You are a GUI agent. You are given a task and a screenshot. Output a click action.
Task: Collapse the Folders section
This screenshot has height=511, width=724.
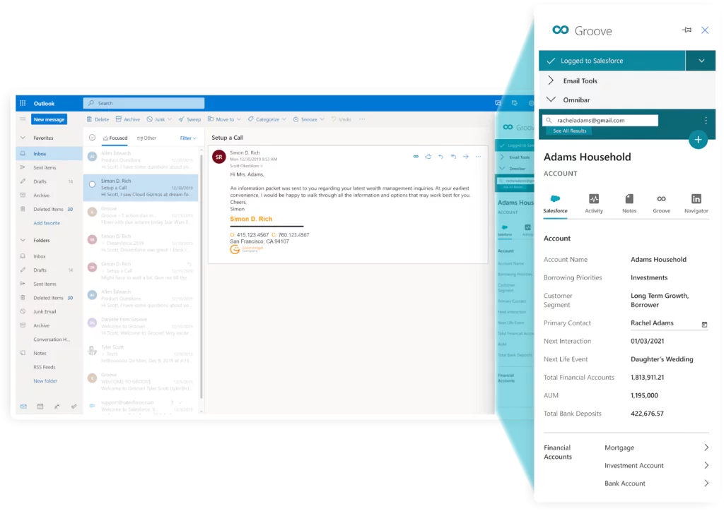pyautogui.click(x=23, y=240)
